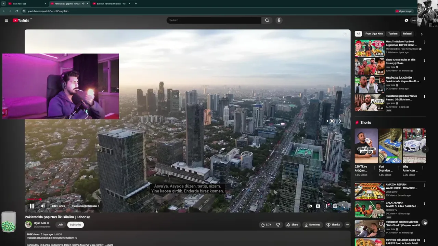Select the 'Related' filter chip
The width and height of the screenshot is (438, 246).
tap(407, 33)
